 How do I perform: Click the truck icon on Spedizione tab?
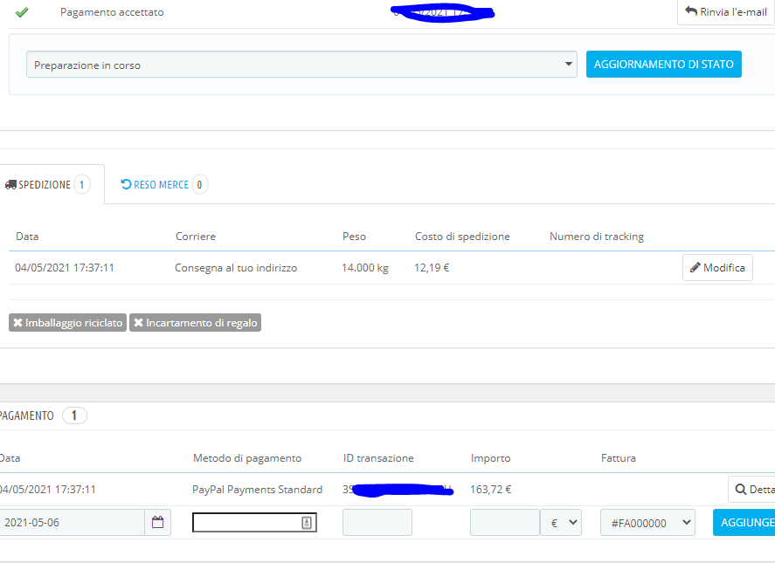pyautogui.click(x=10, y=185)
